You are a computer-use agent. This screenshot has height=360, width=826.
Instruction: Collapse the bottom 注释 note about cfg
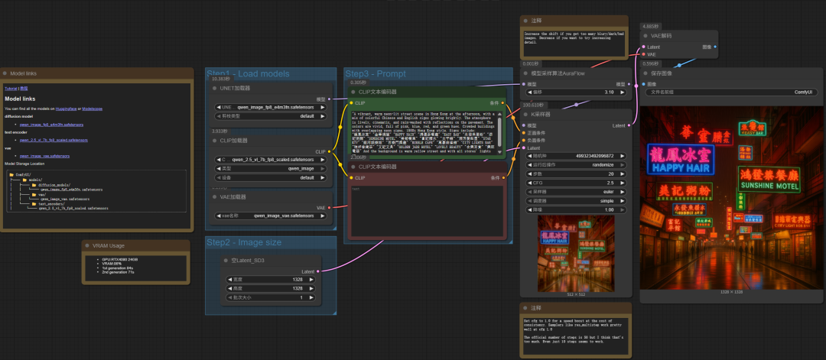coord(525,307)
